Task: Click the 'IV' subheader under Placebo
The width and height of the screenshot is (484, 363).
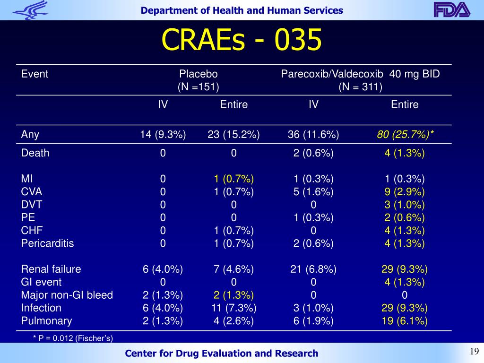Action: [x=163, y=104]
